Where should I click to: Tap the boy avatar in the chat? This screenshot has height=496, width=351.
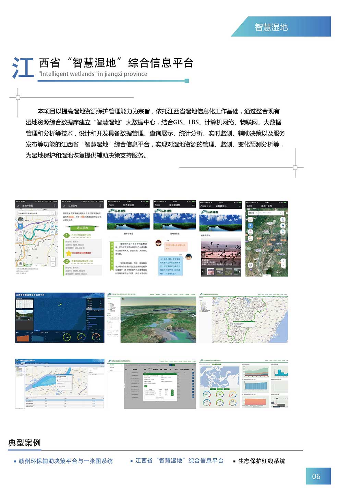coord(188,257)
